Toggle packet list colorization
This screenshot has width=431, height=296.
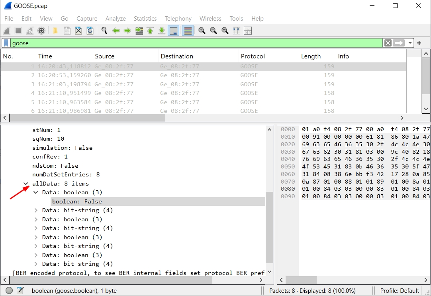tap(188, 31)
